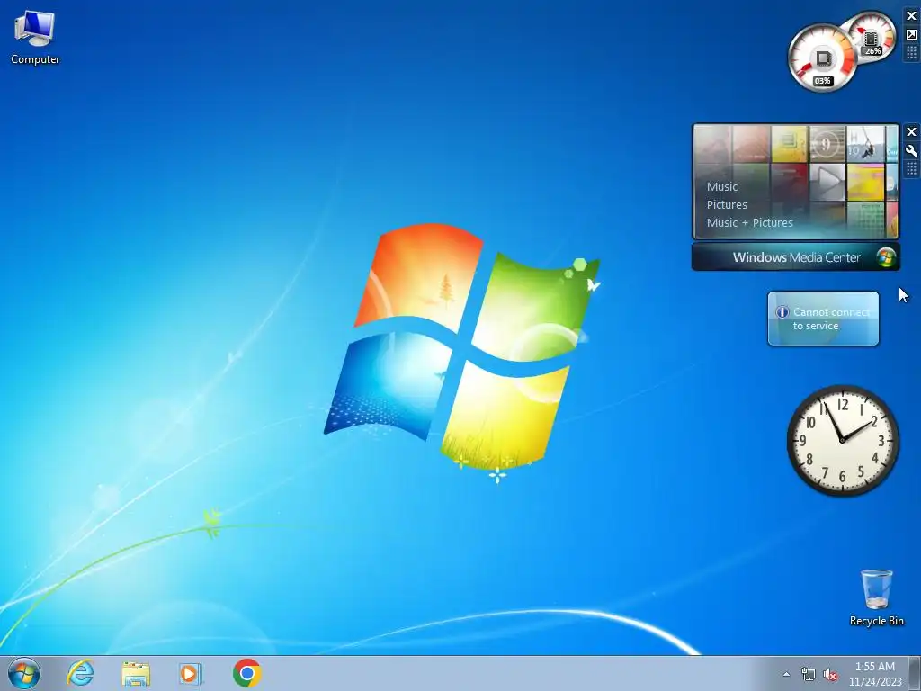This screenshot has height=691, width=921.
Task: Launch Windows Media Player from taskbar
Action: pos(191,673)
